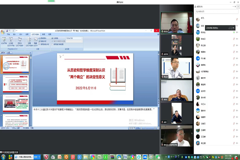The height and width of the screenshot is (160, 240).
Task: Click slide show view icon in PowerPoint status bar
Action: click(x=134, y=128)
